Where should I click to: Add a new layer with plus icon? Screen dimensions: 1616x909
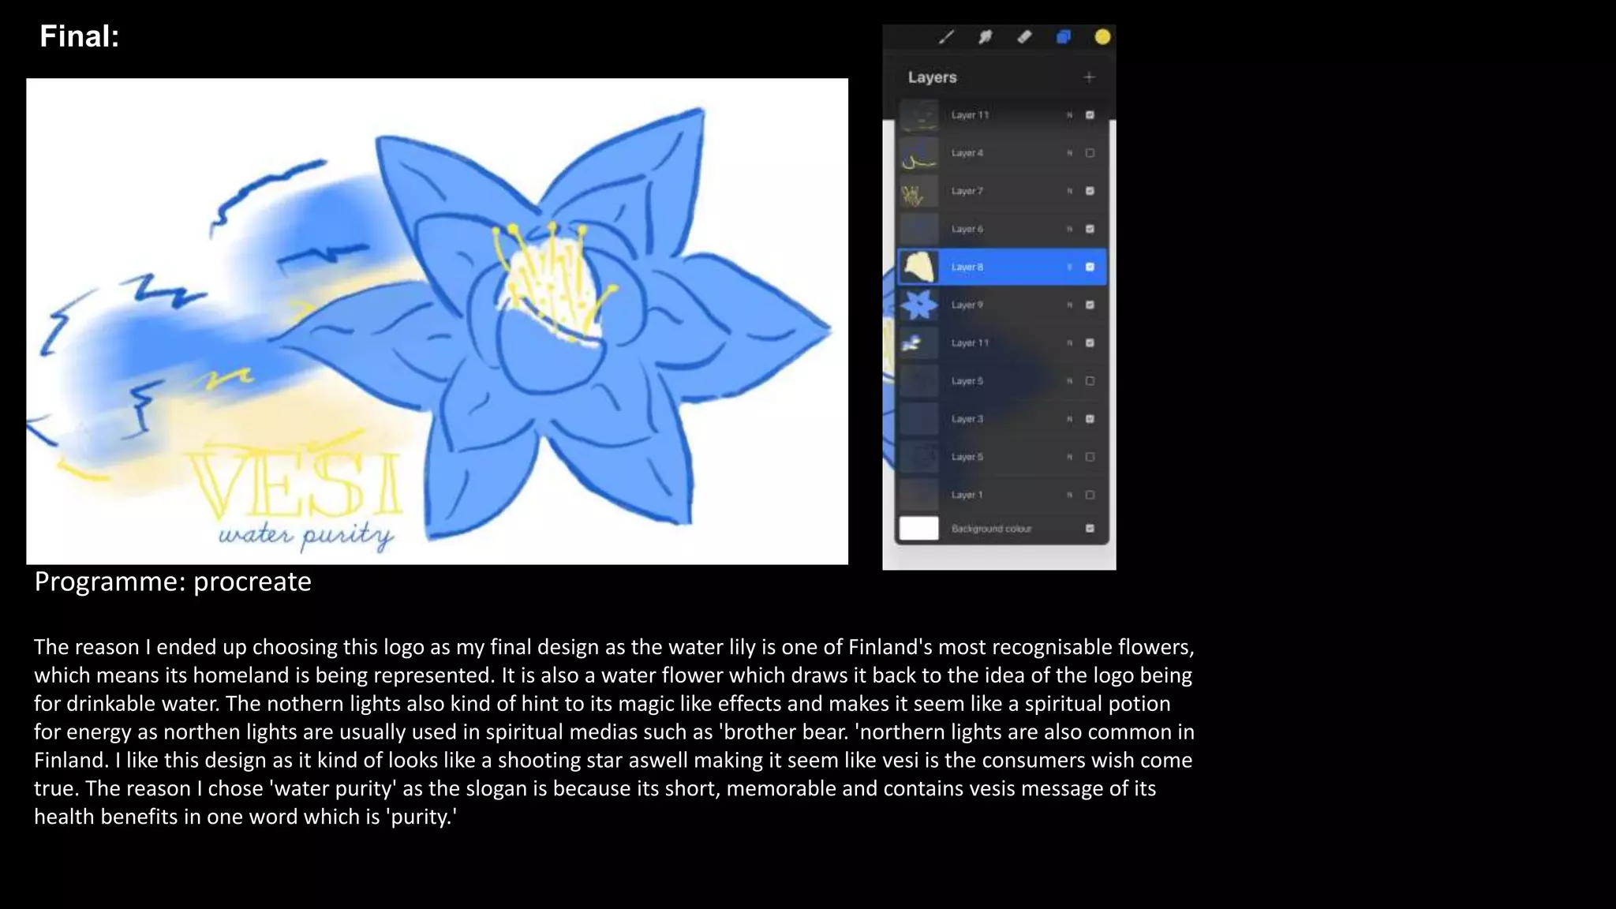[1089, 77]
